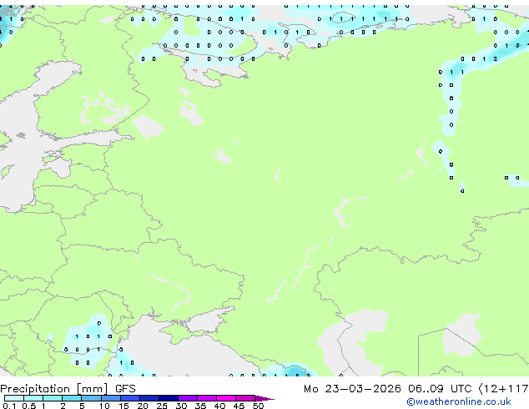Click the 35–40 mm legend swatch
This screenshot has width=529, height=409.
tap(206, 398)
